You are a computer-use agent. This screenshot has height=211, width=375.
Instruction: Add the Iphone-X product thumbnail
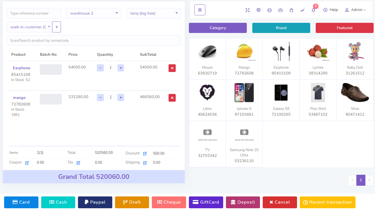[x=244, y=93]
